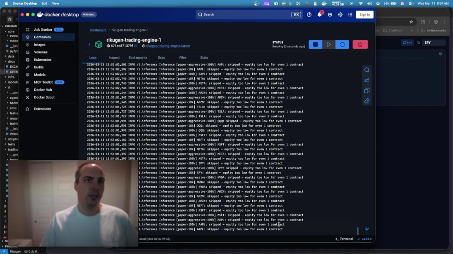Stop the running container
This screenshot has height=254, width=453.
(315, 44)
